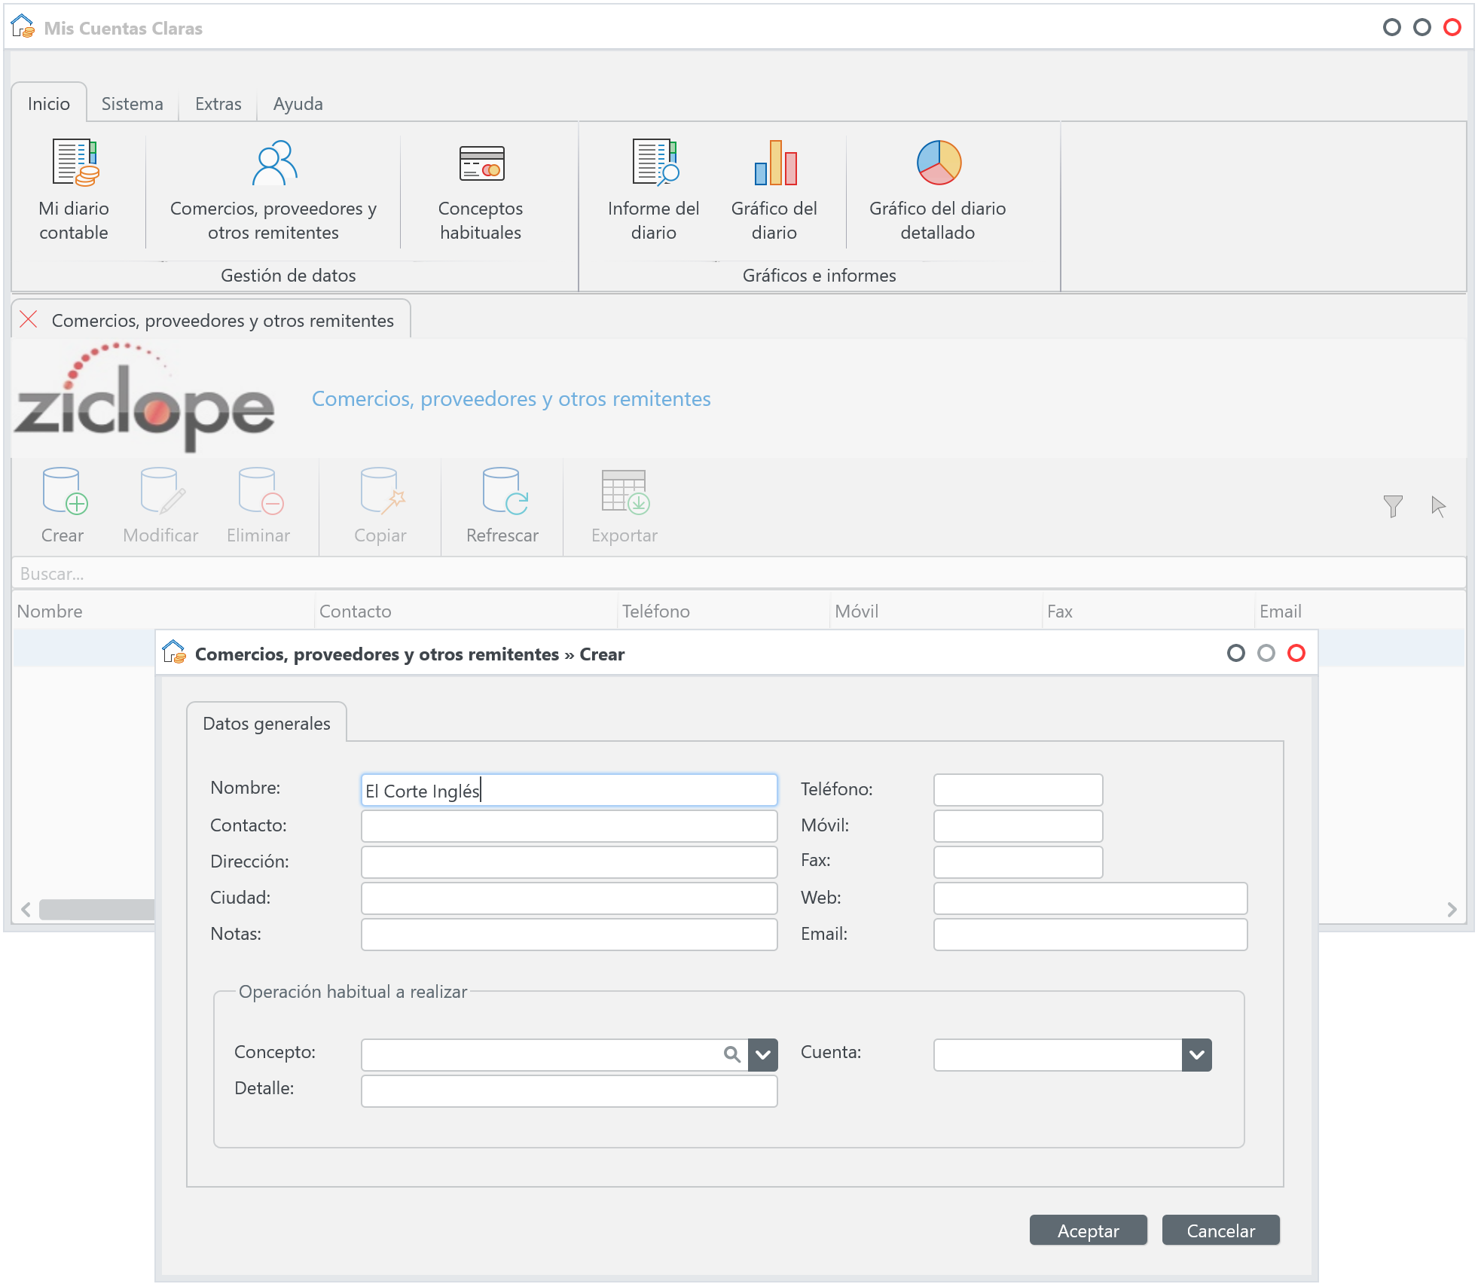
Task: Expand the Concepto dropdown arrow
Action: click(763, 1054)
